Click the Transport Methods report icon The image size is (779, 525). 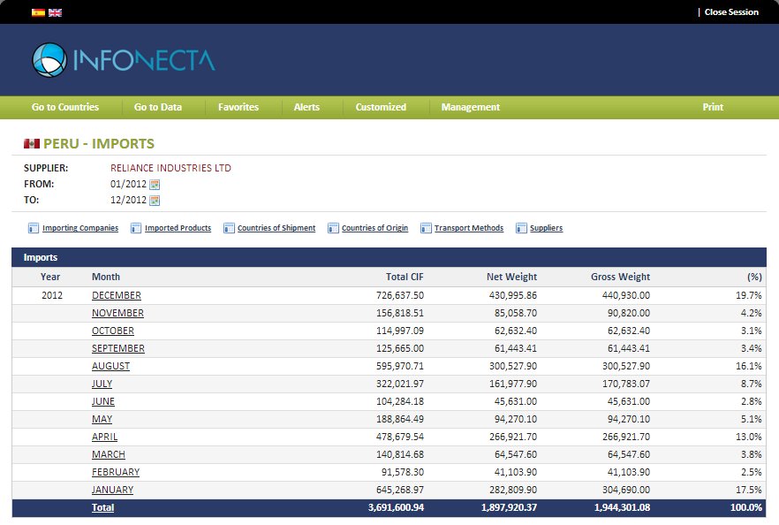point(426,228)
